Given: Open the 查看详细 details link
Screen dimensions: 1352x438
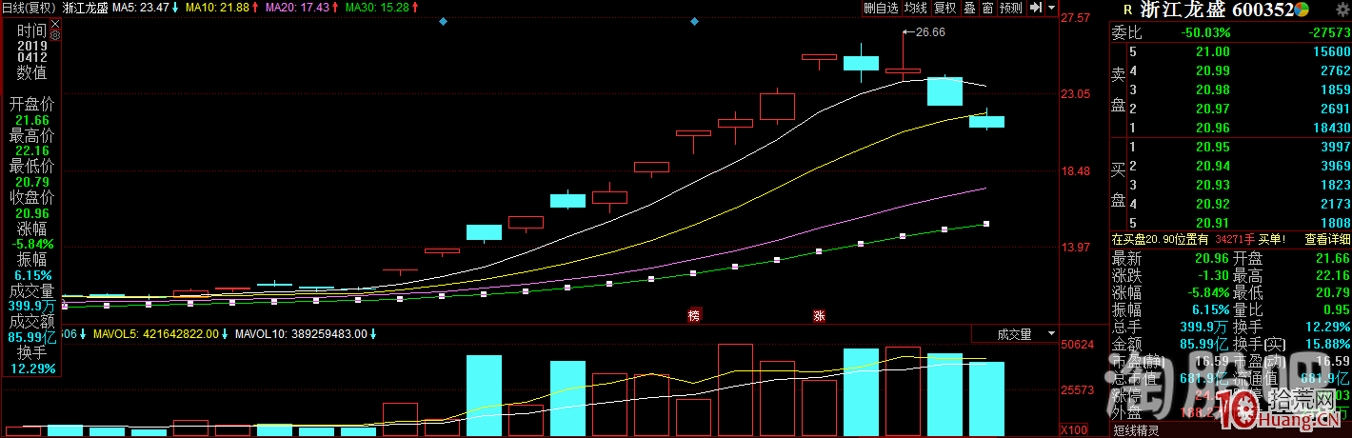Looking at the screenshot, I should (1326, 240).
